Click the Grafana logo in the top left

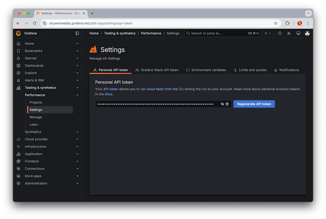click(x=19, y=33)
